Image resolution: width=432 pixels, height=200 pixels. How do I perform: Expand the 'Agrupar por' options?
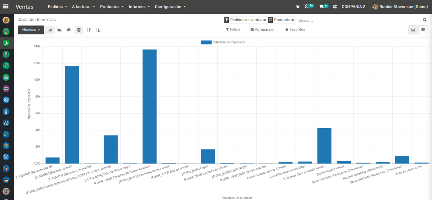pyautogui.click(x=262, y=30)
